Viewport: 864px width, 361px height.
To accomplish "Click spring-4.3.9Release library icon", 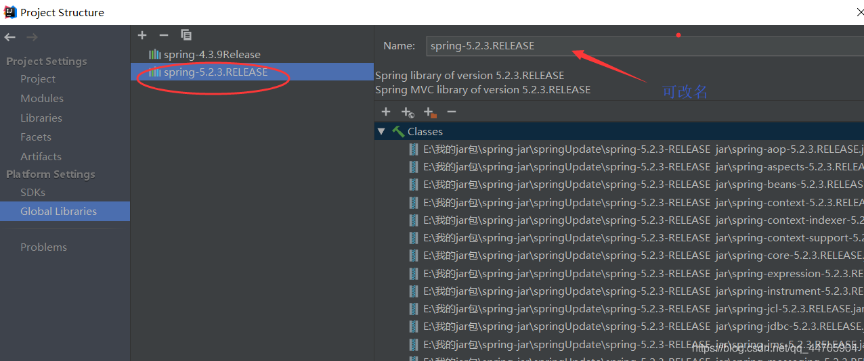I will tap(155, 54).
